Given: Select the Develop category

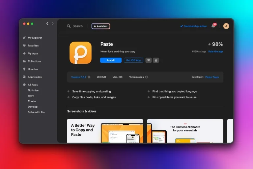Looking at the screenshot, I should click(x=33, y=107).
